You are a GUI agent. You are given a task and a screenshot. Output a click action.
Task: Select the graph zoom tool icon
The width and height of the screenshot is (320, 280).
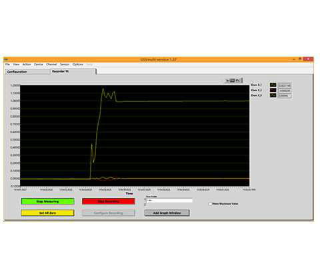(232, 81)
